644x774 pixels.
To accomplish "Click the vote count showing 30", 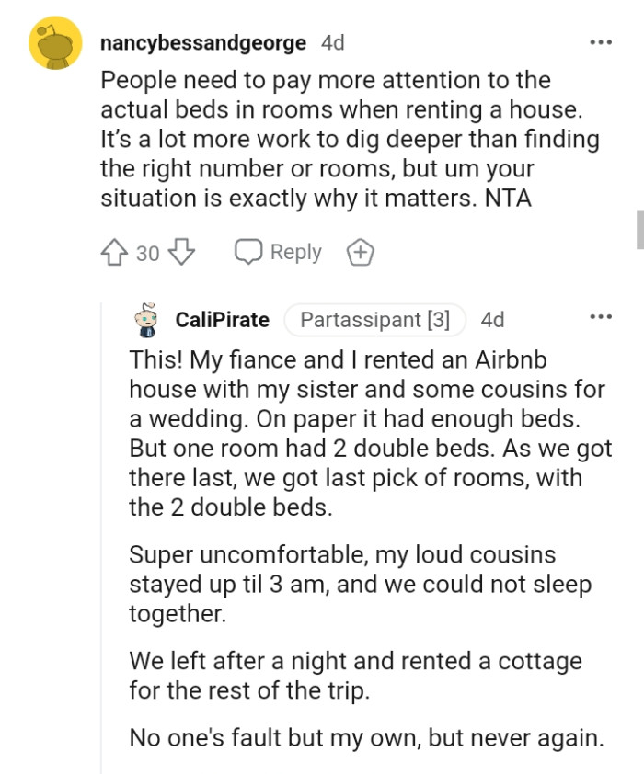I will point(146,252).
